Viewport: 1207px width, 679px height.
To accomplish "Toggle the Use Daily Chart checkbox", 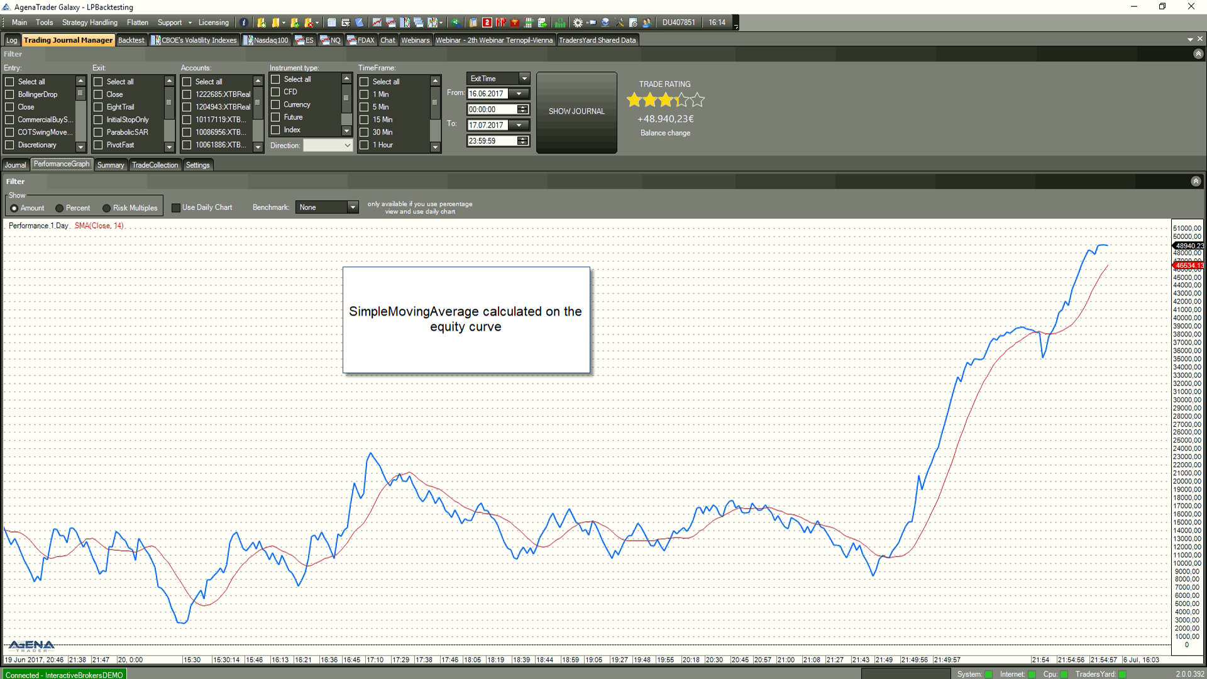I will click(x=175, y=207).
